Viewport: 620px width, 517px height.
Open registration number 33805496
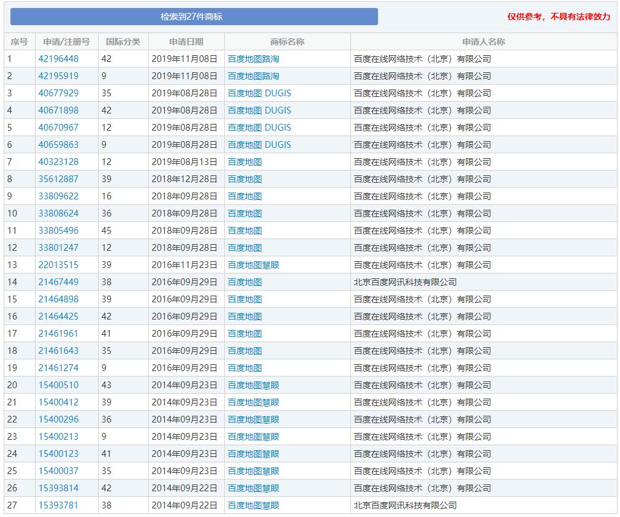point(58,231)
